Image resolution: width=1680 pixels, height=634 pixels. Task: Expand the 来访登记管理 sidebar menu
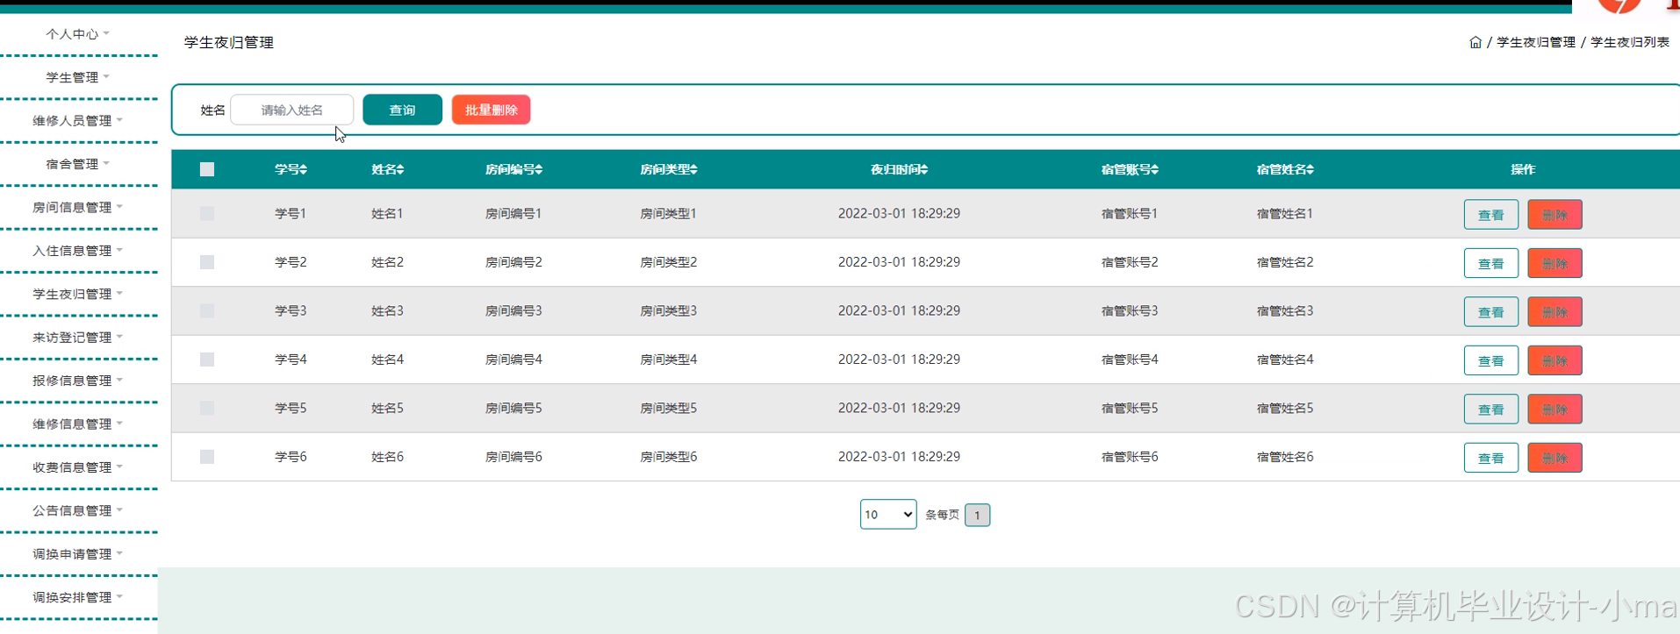click(x=78, y=337)
